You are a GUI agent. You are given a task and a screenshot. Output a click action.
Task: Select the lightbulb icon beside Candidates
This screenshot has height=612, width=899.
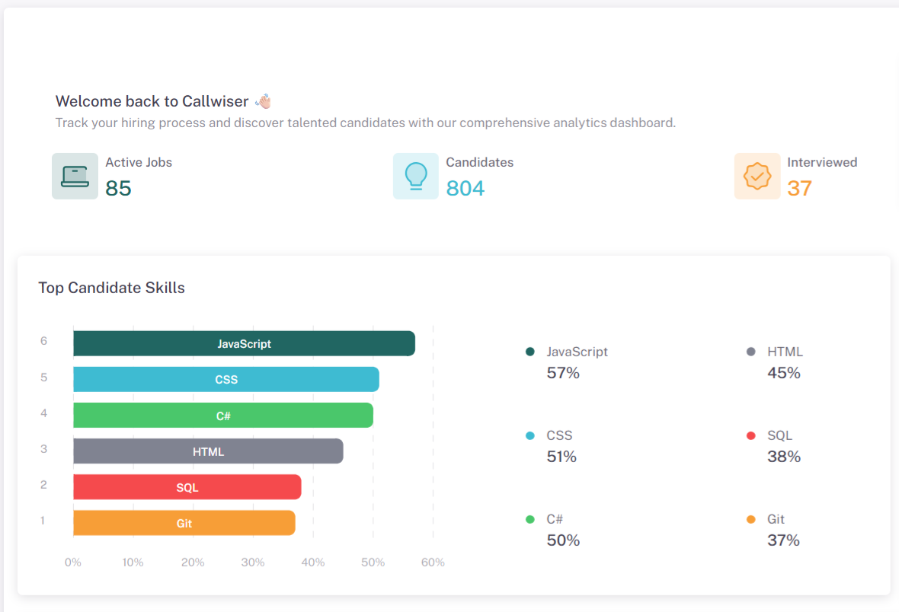click(416, 176)
